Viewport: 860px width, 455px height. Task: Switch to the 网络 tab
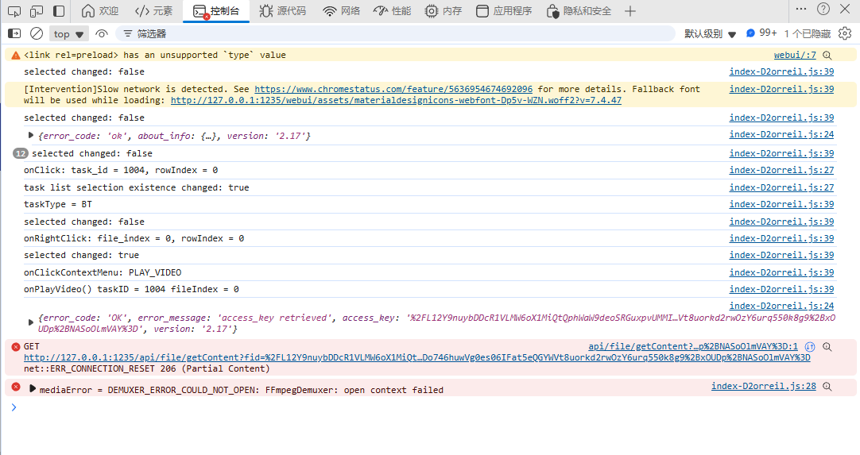[x=342, y=11]
